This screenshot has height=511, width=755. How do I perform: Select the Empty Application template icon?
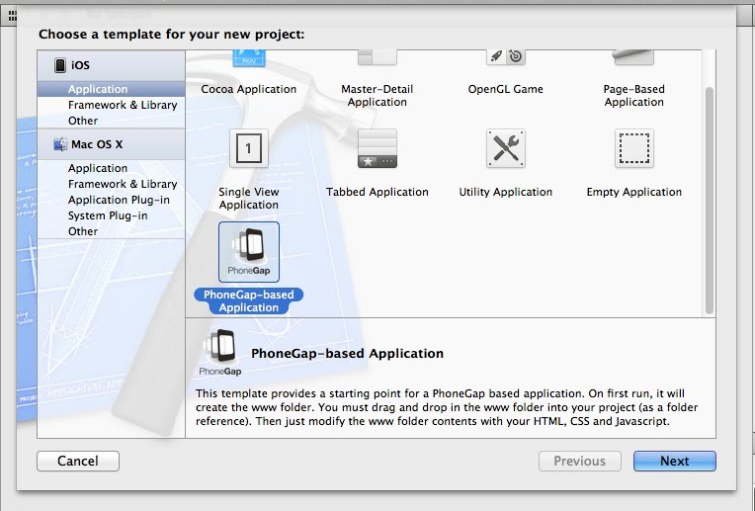(x=633, y=149)
